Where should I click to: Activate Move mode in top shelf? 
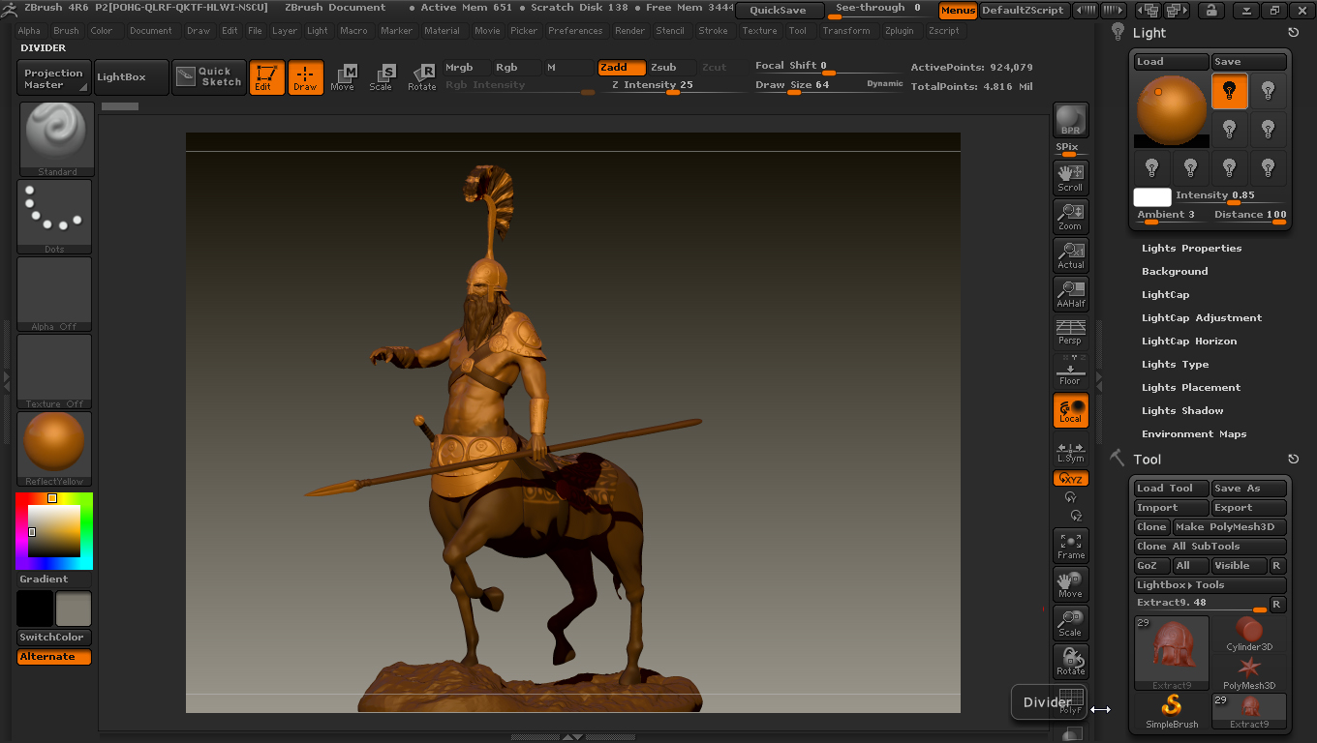click(x=343, y=77)
